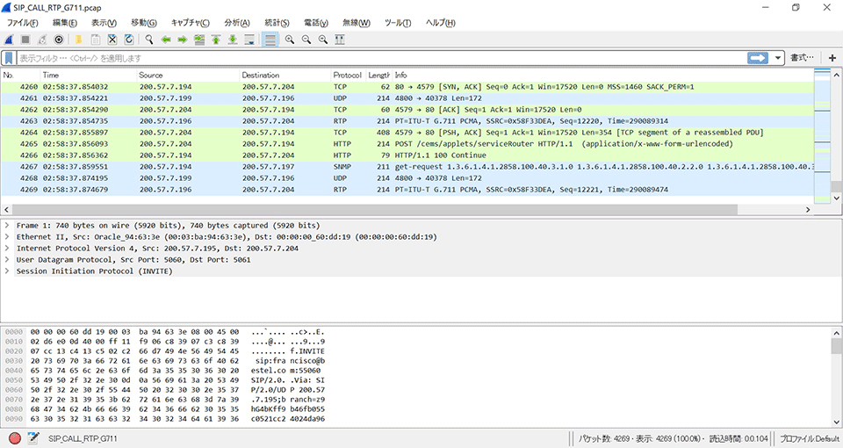The height and width of the screenshot is (448, 843).
Task: Open the 編集(E) menu
Action: click(64, 23)
